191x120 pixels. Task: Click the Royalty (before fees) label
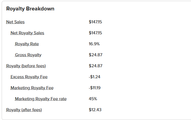26,66
